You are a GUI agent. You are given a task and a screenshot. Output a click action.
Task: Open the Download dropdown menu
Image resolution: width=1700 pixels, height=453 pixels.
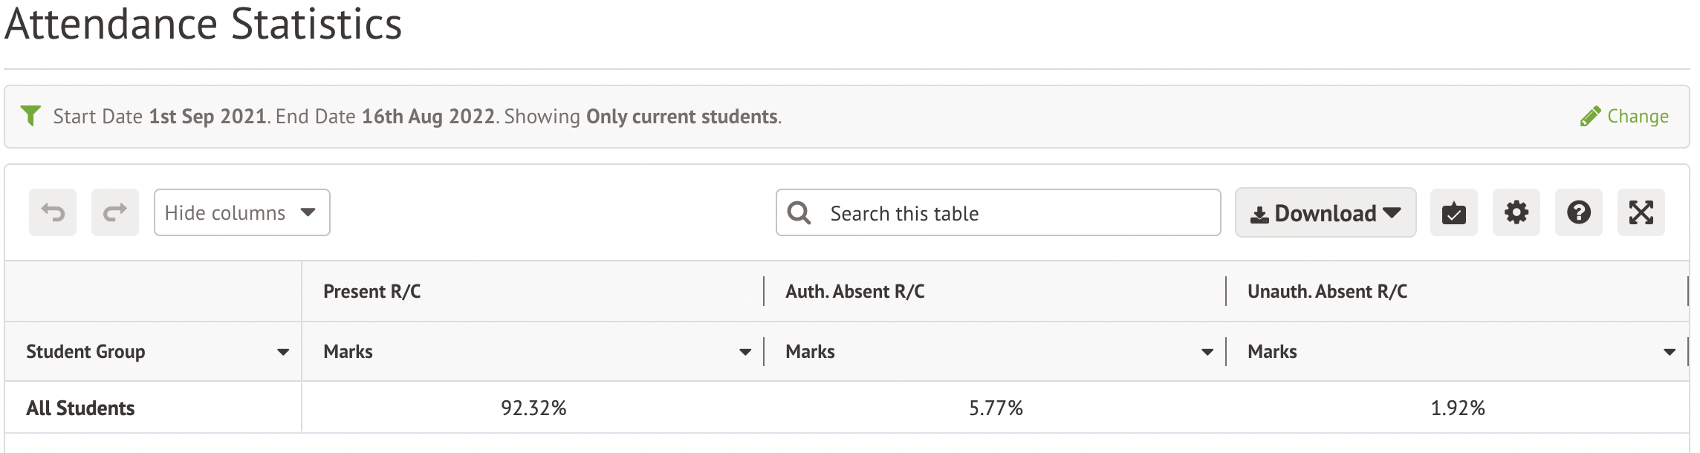1325,213
